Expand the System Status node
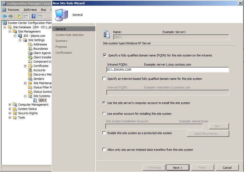The width and height of the screenshot is (244, 172). point(10,109)
